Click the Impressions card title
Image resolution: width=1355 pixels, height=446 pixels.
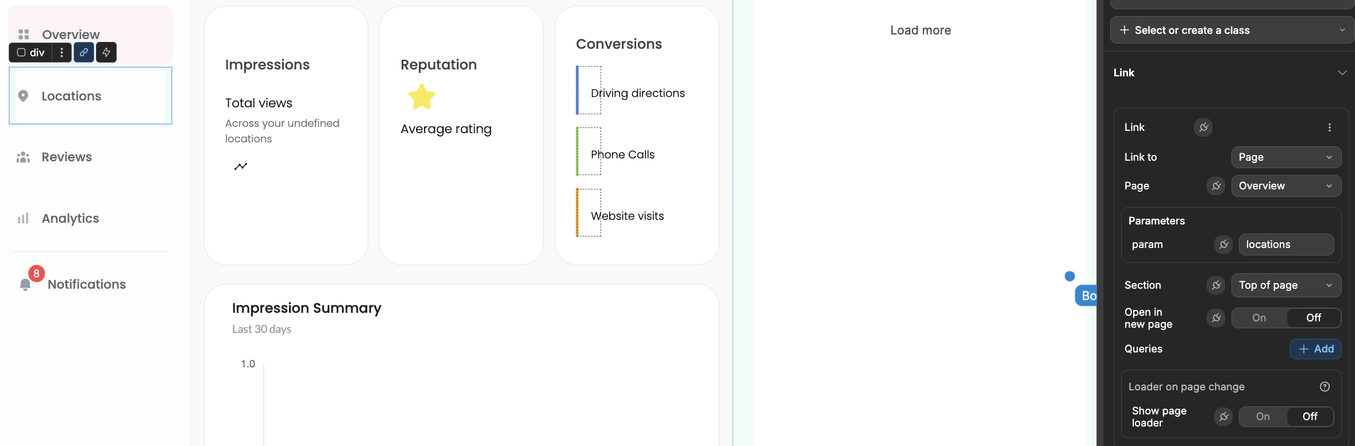click(x=267, y=65)
